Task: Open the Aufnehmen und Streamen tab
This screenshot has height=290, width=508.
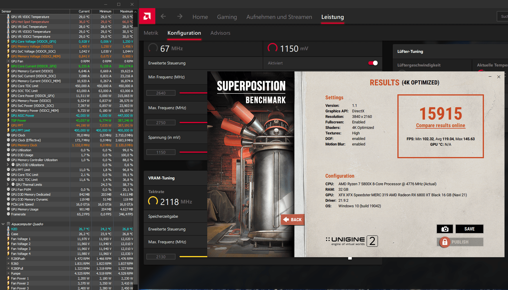Action: pos(279,17)
